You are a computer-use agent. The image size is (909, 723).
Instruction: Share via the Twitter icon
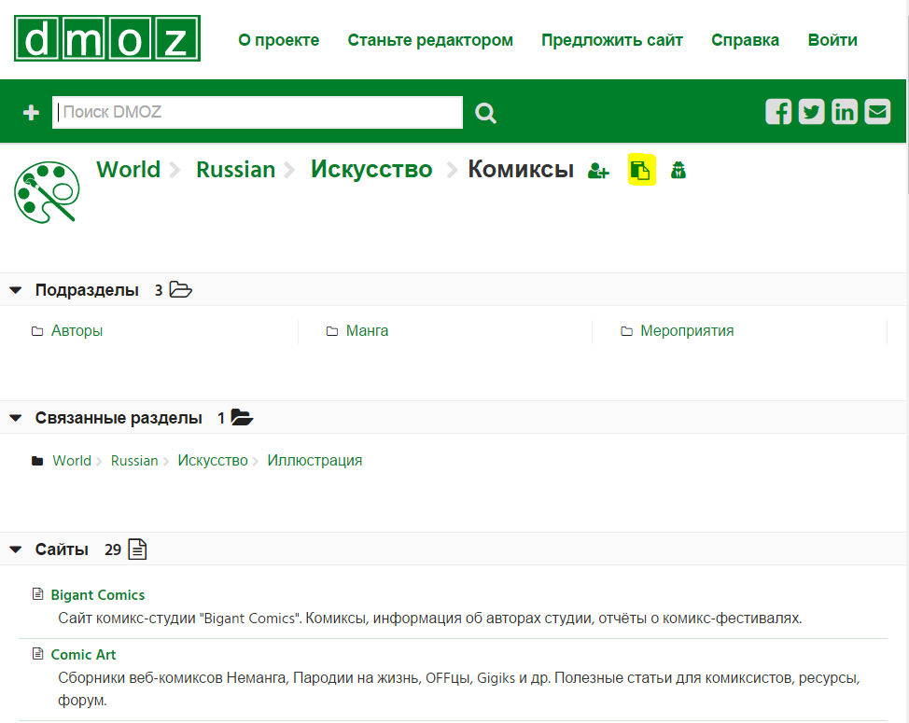click(811, 112)
